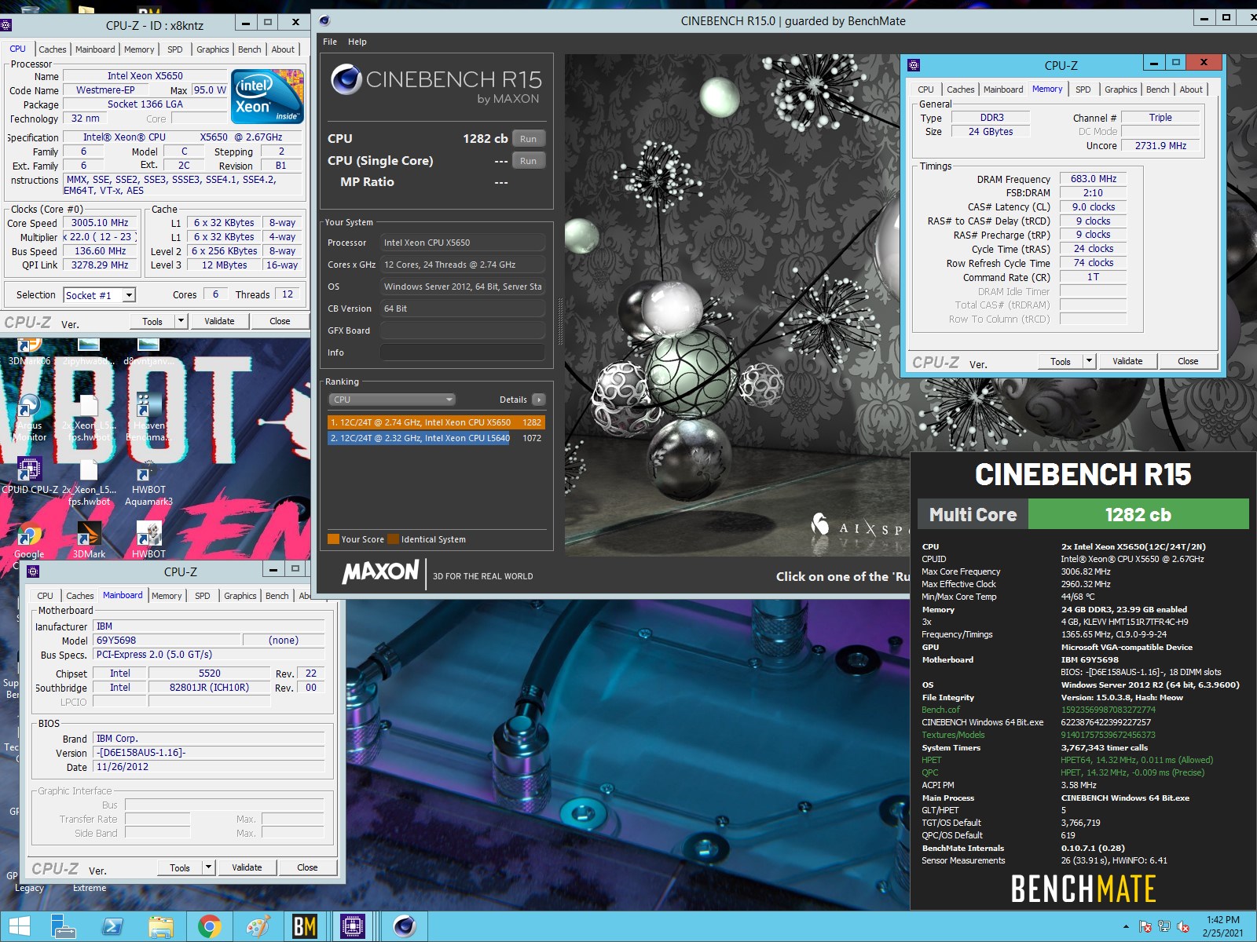1257x942 pixels.
Task: Expand Tools arrow in CPU-Z Memory window
Action: [1089, 361]
